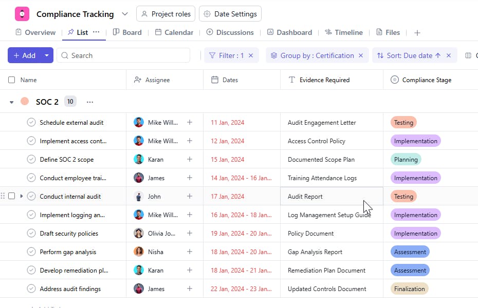Switch to the Timeline tab
The height and width of the screenshot is (308, 478).
343,32
